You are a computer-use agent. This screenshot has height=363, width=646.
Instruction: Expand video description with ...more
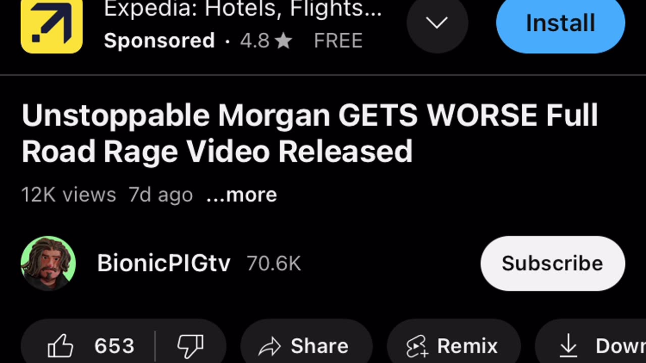pos(241,195)
